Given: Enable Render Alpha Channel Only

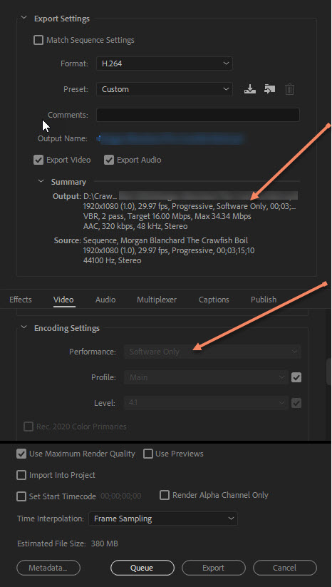Looking at the screenshot, I should pyautogui.click(x=165, y=495).
